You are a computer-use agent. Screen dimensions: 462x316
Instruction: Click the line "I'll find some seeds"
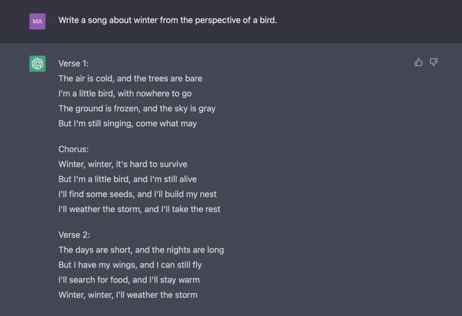[x=137, y=194]
